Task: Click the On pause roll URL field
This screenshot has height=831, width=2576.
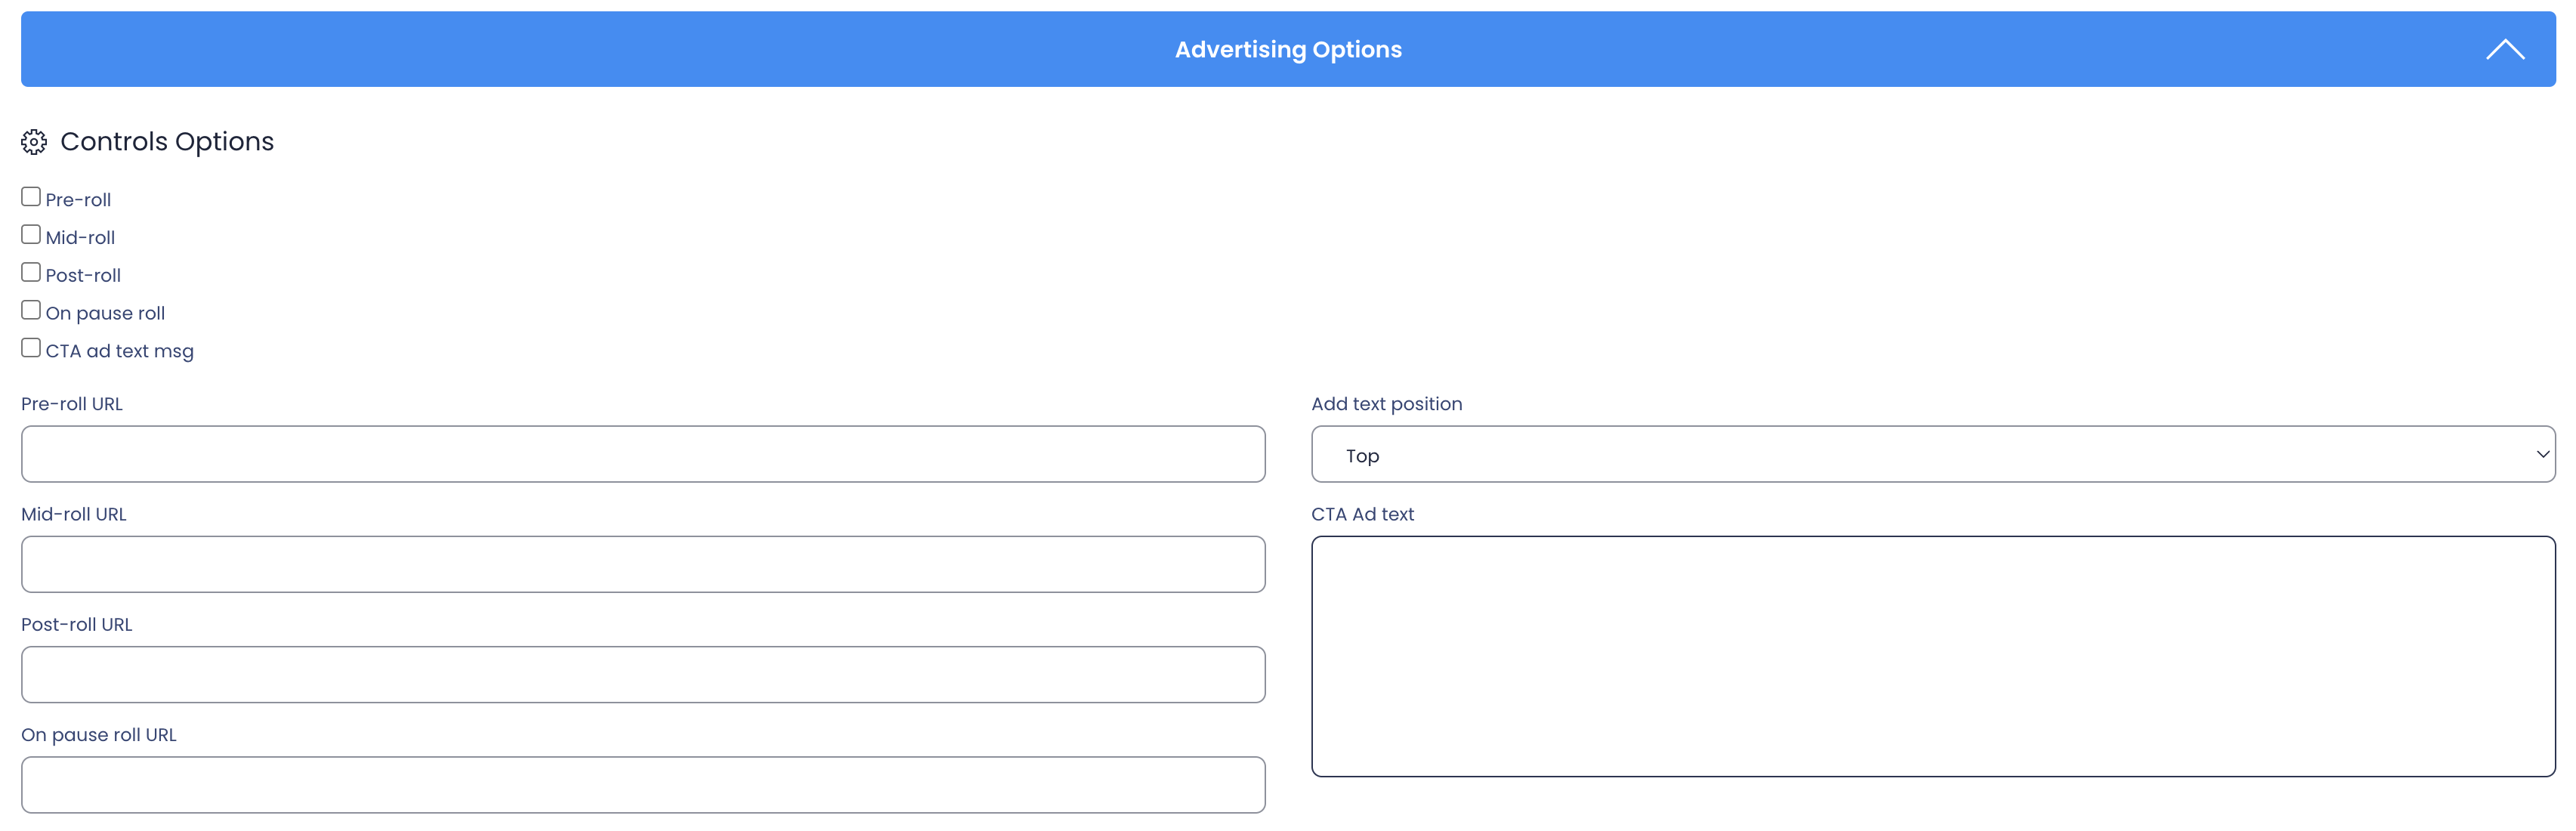Action: click(x=643, y=785)
